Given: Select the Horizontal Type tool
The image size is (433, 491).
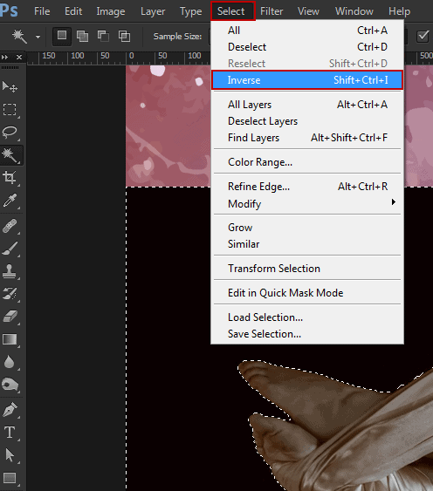Looking at the screenshot, I should point(10,432).
